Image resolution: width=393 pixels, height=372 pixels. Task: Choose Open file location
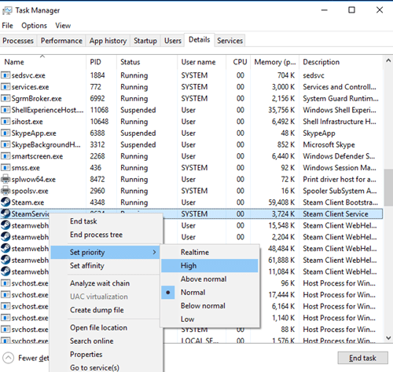pyautogui.click(x=105, y=327)
